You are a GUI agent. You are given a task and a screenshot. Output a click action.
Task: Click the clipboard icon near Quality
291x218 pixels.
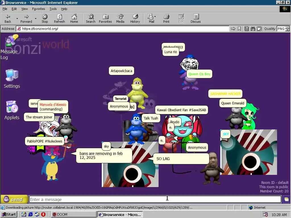pos(259,29)
